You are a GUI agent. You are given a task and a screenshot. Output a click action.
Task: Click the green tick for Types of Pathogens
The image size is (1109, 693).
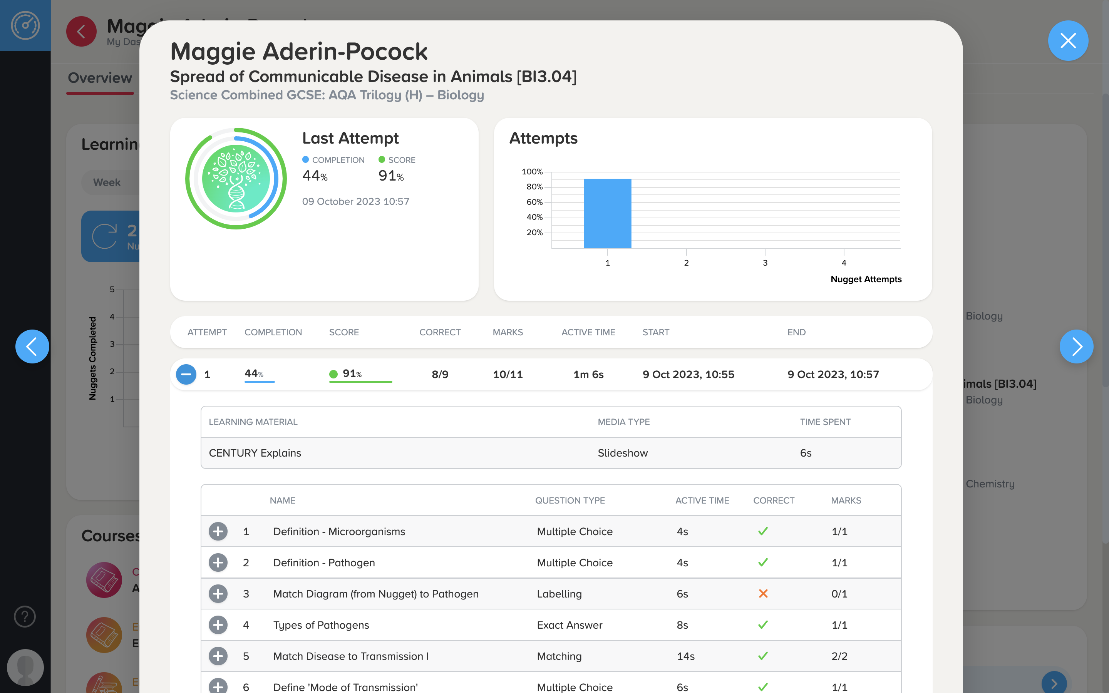(x=763, y=625)
